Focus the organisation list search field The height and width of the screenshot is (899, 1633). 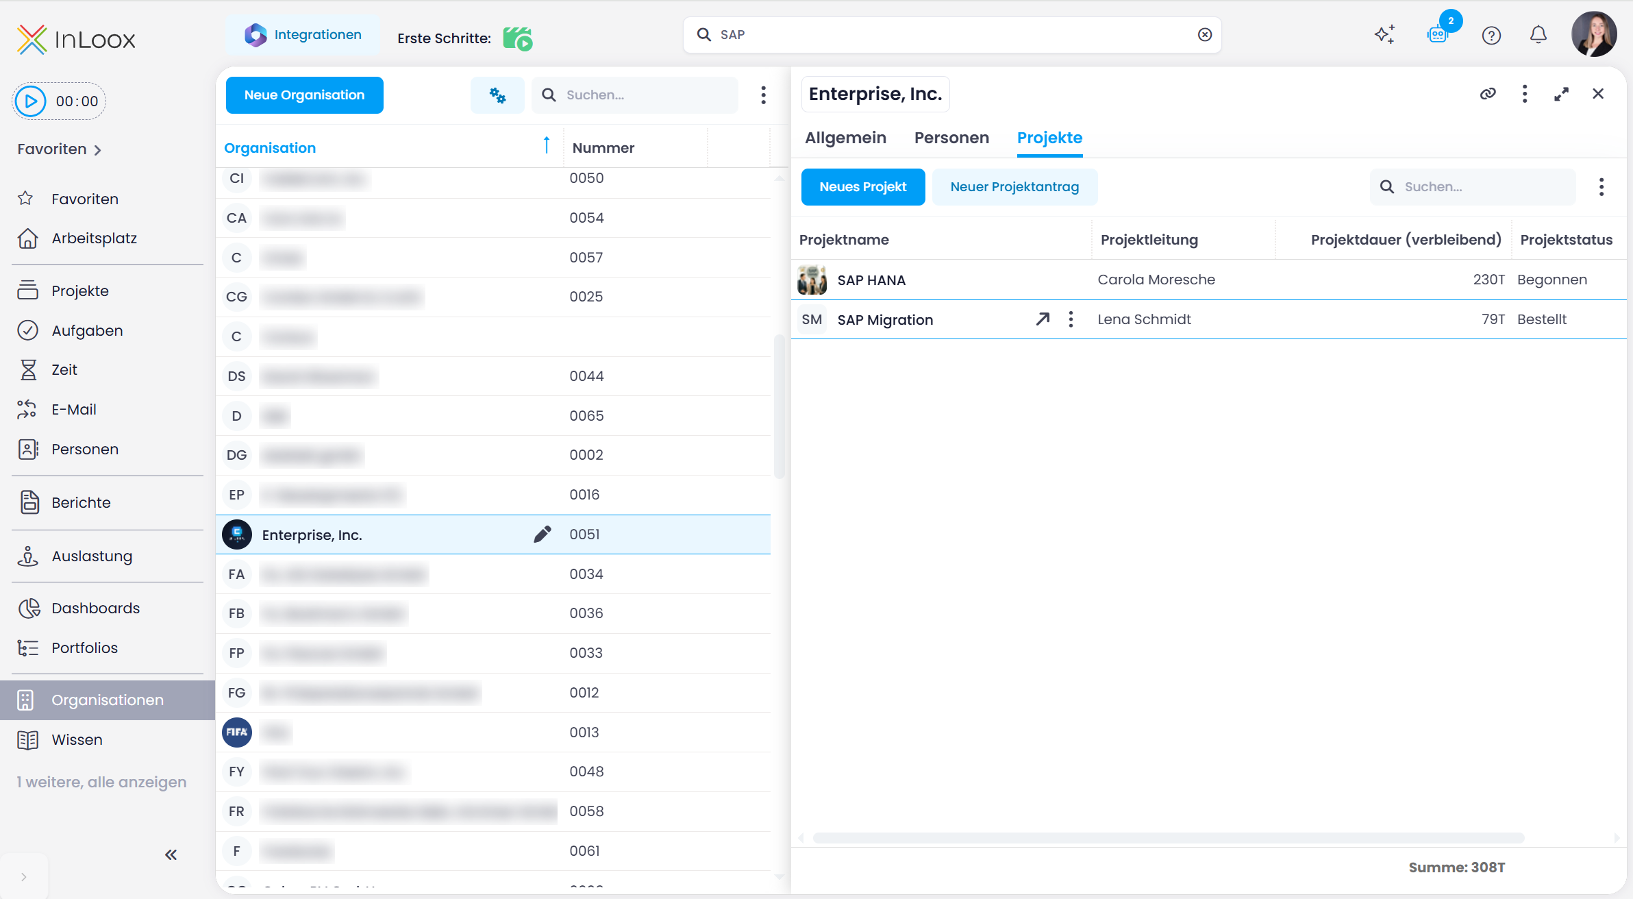[x=635, y=95]
